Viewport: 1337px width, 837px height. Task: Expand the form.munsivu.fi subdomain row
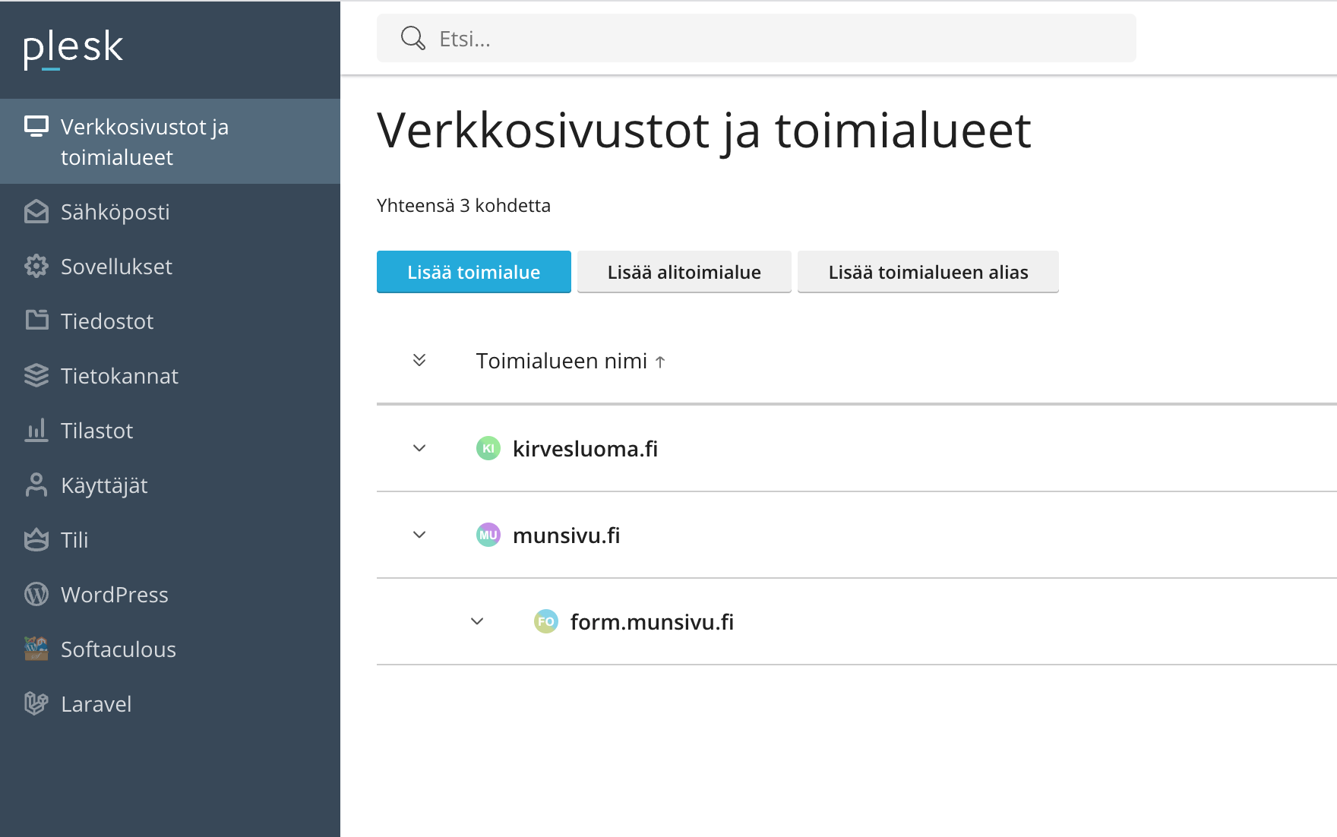(x=477, y=621)
